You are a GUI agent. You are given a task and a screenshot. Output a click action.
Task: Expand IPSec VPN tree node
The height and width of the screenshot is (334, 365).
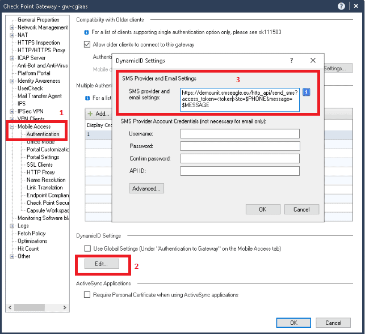point(12,111)
